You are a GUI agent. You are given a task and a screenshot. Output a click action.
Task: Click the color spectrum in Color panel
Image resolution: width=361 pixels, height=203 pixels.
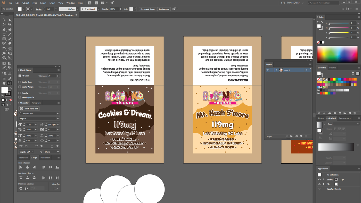338,54
